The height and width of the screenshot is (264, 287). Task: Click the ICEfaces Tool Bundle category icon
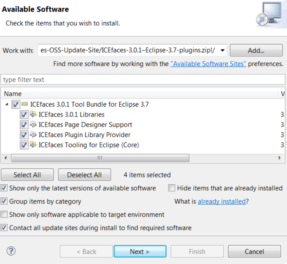[x=25, y=105]
